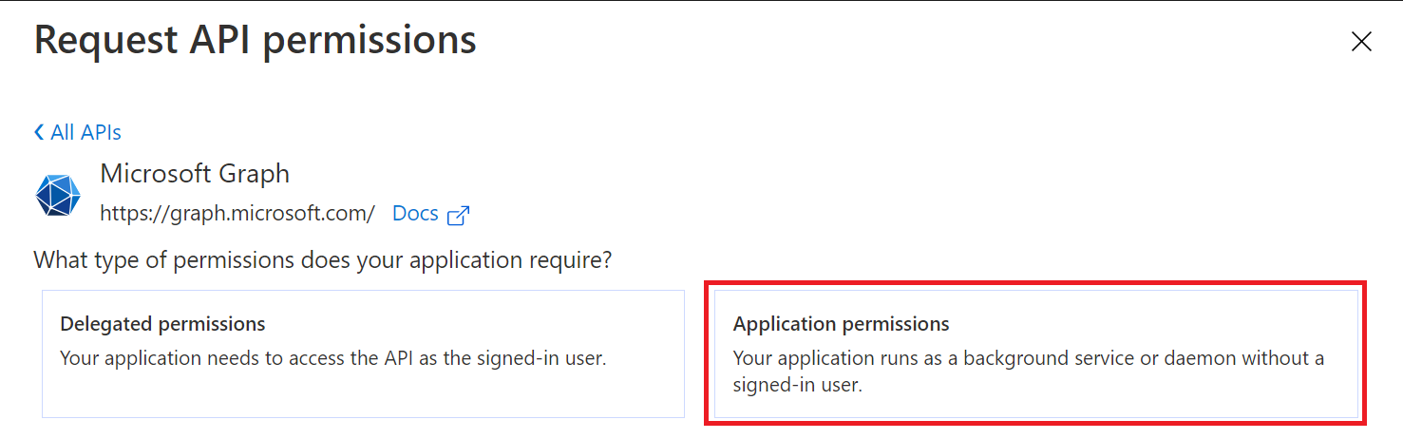Select the Application permissions card
Image resolution: width=1403 pixels, height=439 pixels.
coord(1035,353)
